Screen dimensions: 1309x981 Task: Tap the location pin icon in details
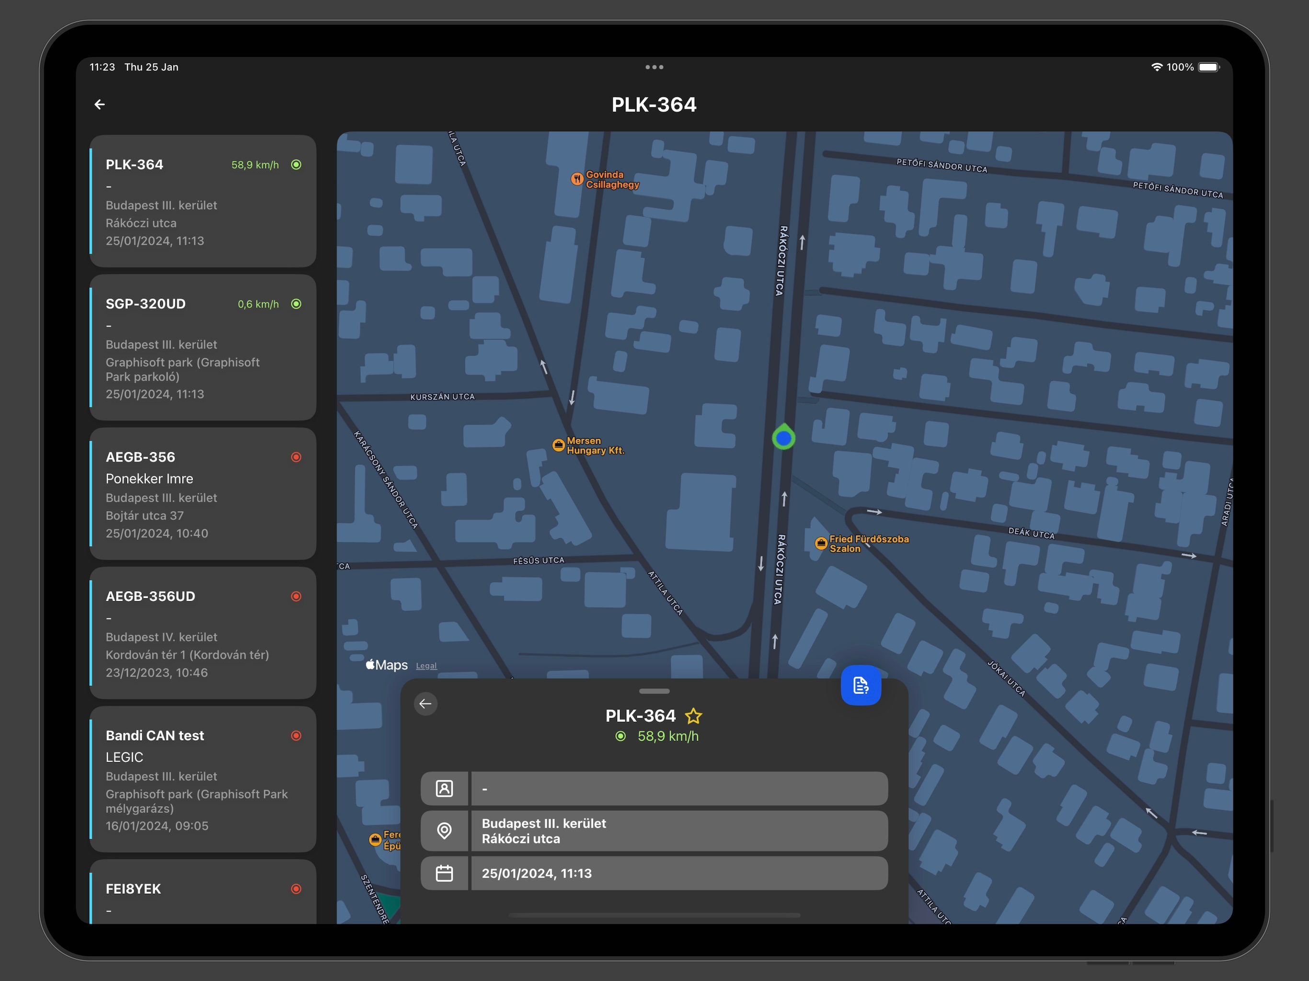pos(445,831)
